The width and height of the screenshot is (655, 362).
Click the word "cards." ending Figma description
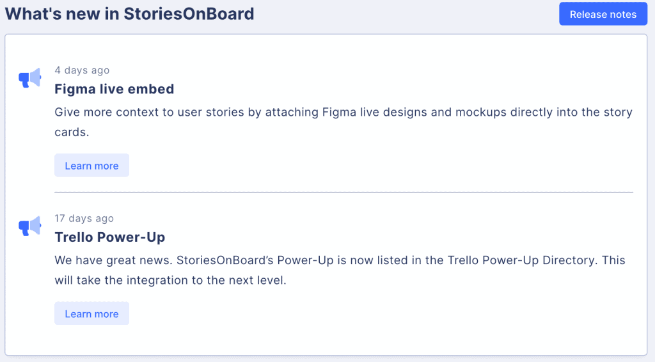tap(72, 132)
